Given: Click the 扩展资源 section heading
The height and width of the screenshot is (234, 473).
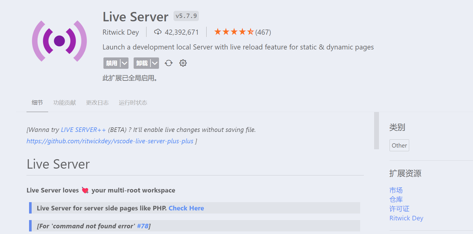Looking at the screenshot, I should click(405, 173).
